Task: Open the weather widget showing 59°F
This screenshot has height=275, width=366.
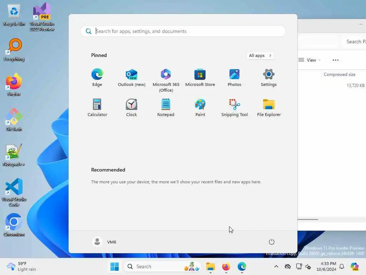Action: (x=21, y=266)
